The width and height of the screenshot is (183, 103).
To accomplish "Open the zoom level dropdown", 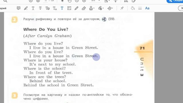I will [99, 1].
